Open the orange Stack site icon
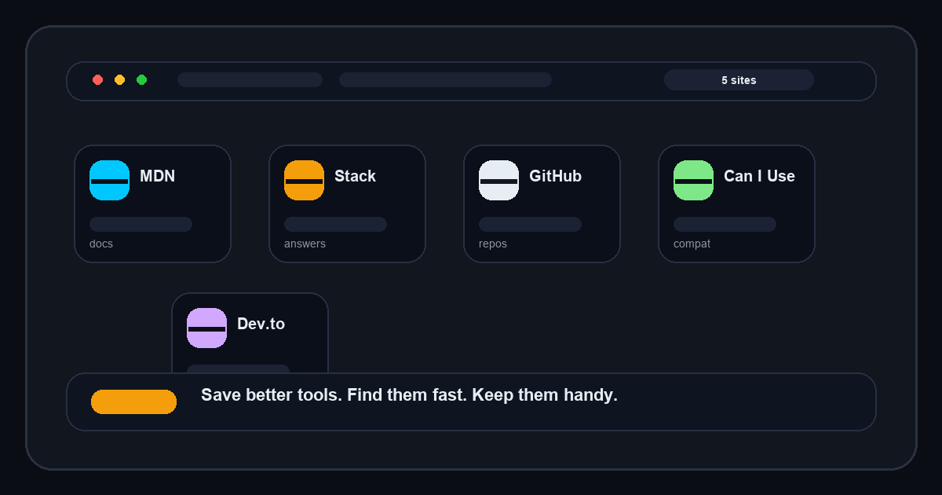 click(304, 180)
